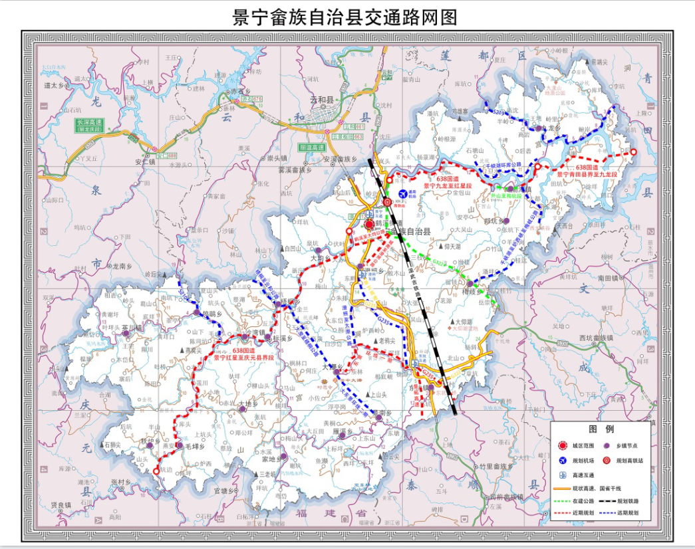695x549 pixels.
Task: Click the 规划机场 airplane legend icon
Action: pos(563,461)
